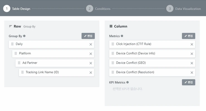This screenshot has width=206, height=111.
Task: Remove Tracking Link Name (ID) row
Action: tap(90, 72)
